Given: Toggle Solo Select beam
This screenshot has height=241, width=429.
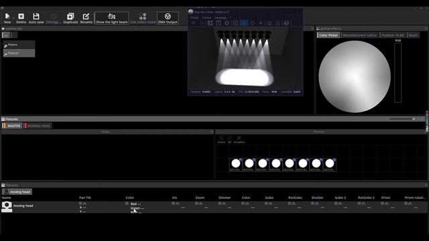Looking at the screenshot, I should point(143,18).
